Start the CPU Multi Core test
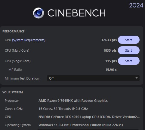 pyautogui.click(x=129, y=50)
